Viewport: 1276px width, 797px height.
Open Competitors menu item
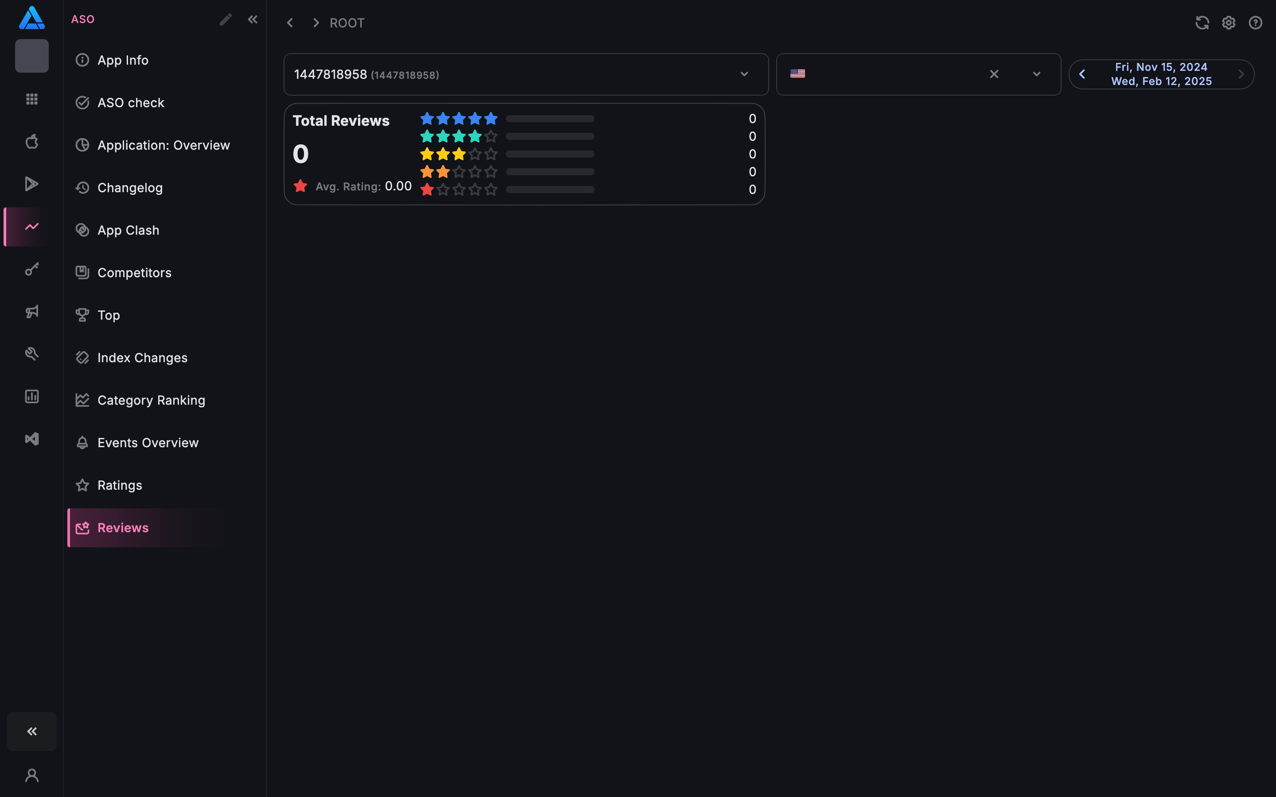(164, 273)
